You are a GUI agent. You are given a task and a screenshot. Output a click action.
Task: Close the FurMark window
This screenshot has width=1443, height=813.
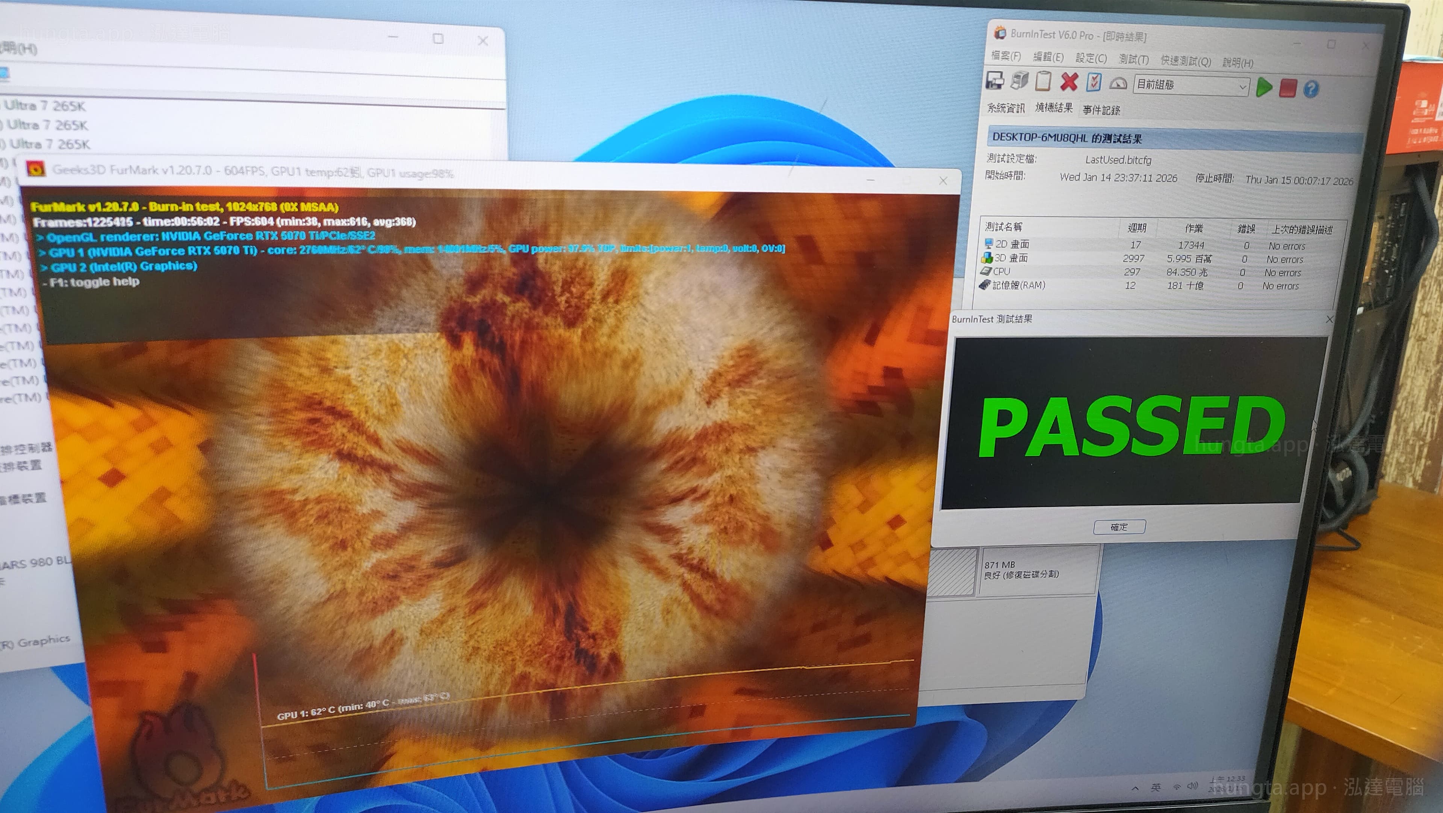[x=943, y=180]
